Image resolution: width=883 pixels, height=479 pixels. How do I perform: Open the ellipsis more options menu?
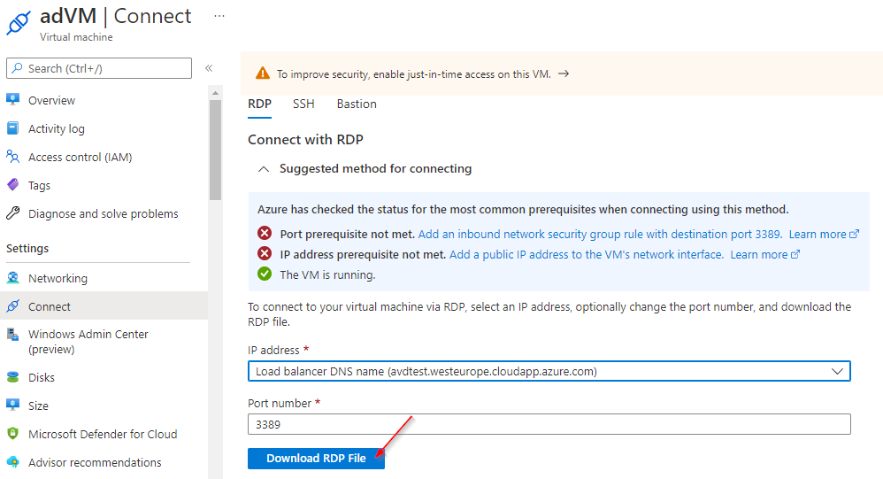(x=219, y=16)
